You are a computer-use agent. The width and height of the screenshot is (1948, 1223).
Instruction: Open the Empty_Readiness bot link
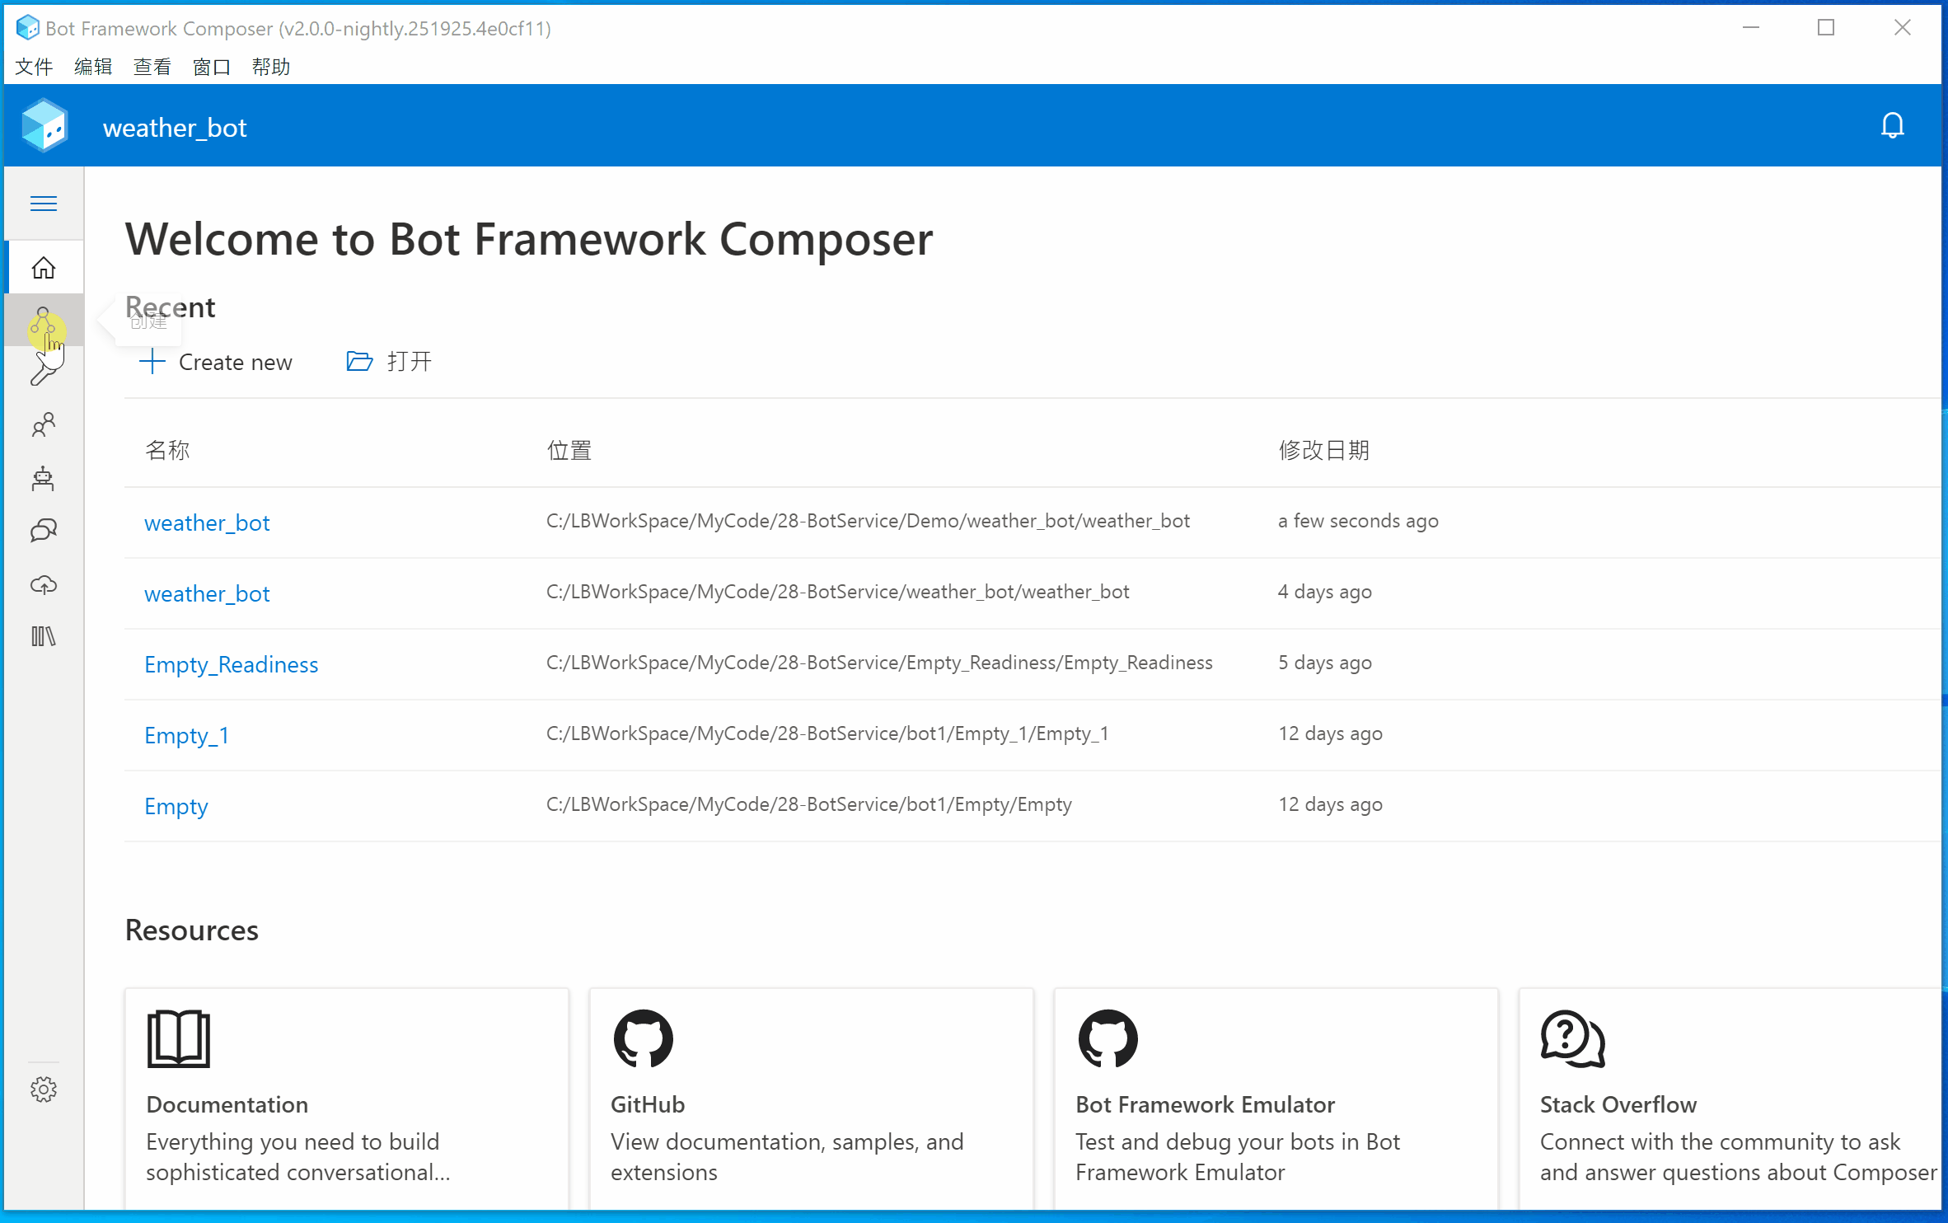[x=231, y=664]
